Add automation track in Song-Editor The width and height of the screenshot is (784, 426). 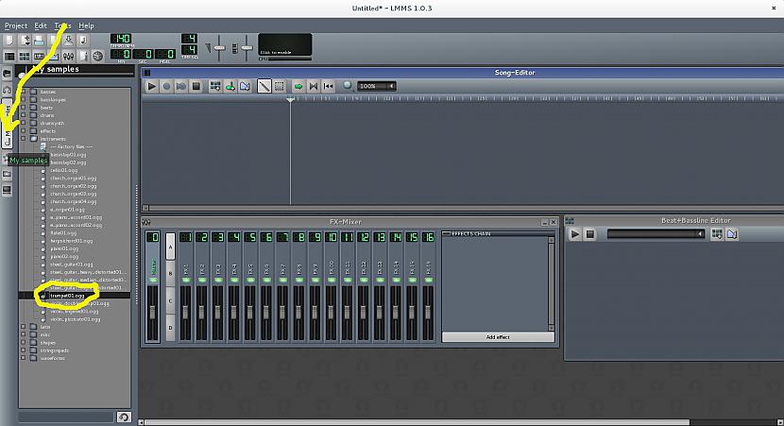245,86
